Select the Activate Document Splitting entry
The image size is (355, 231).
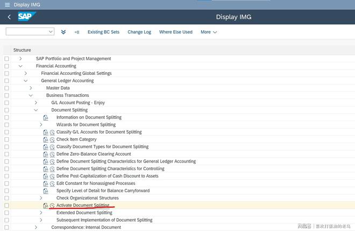83,205
